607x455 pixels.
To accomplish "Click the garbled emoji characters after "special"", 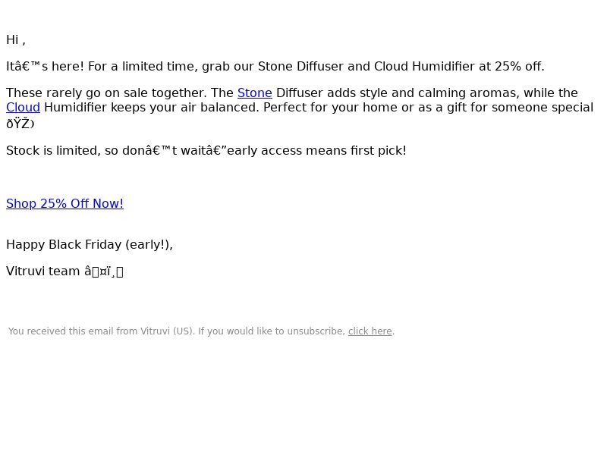I will coord(20,124).
